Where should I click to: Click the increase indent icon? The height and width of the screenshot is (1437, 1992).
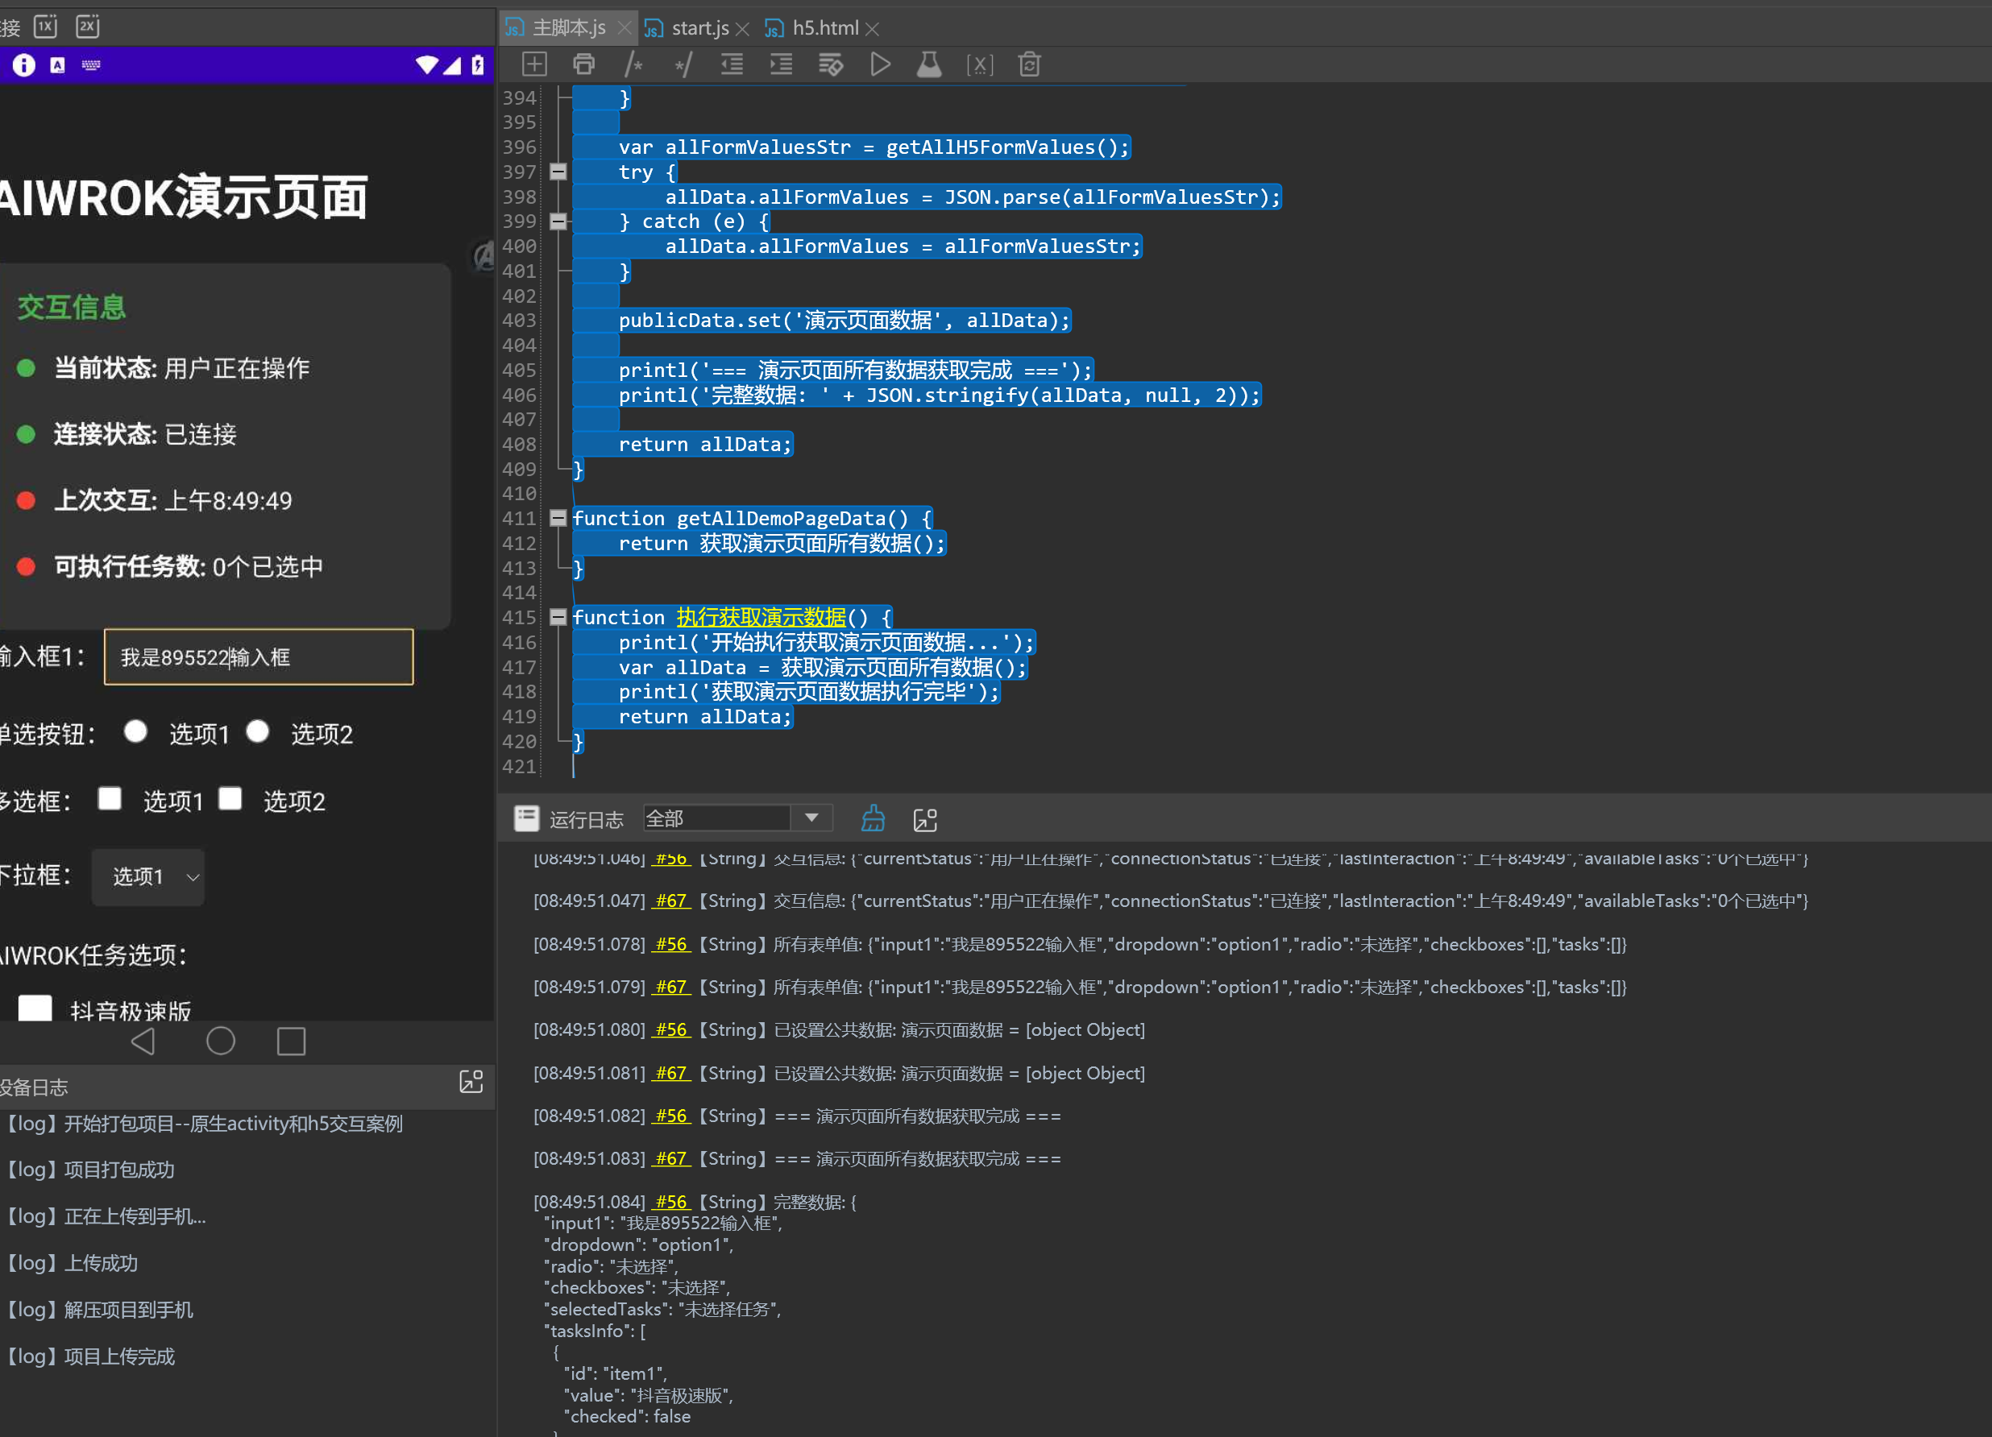tap(781, 64)
